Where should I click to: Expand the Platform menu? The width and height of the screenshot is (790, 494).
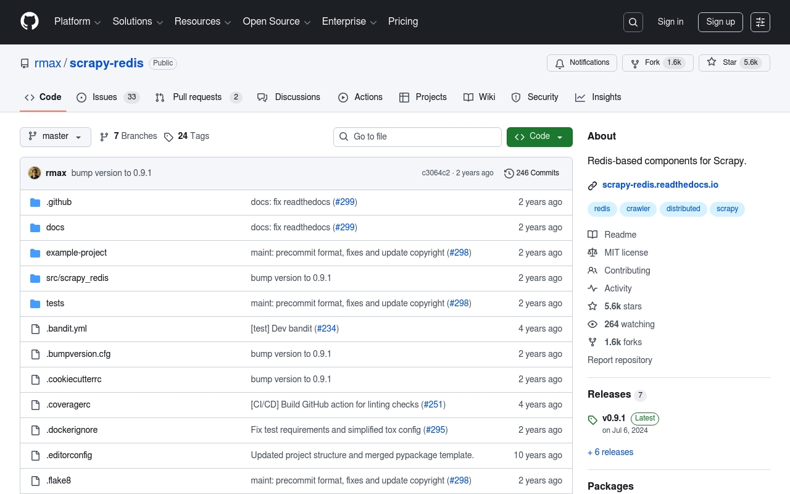click(77, 22)
